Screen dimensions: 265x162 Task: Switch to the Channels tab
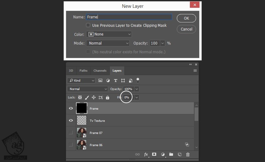[x=100, y=71]
